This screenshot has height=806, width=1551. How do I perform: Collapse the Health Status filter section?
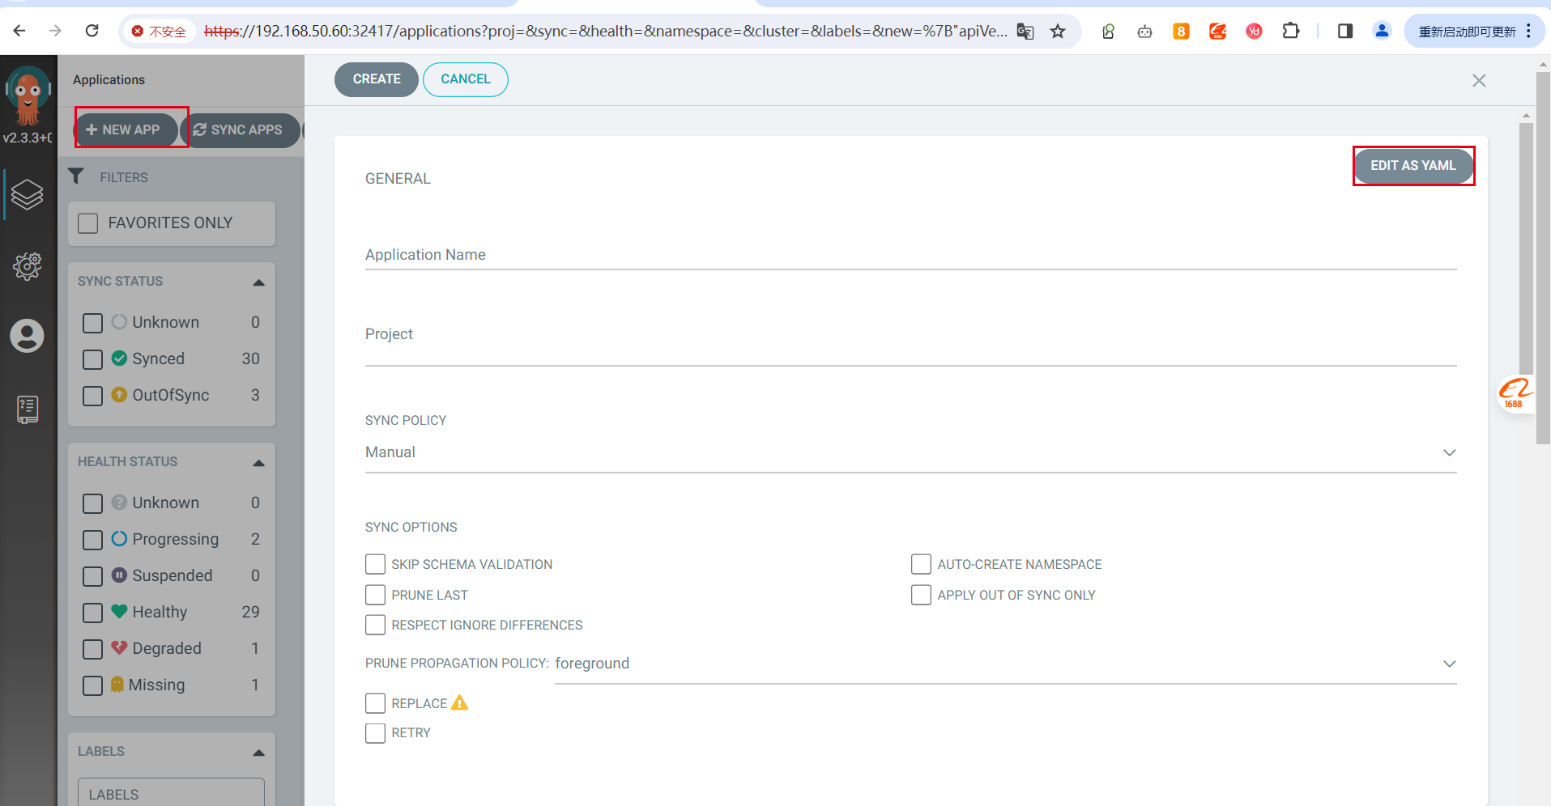coord(258,463)
